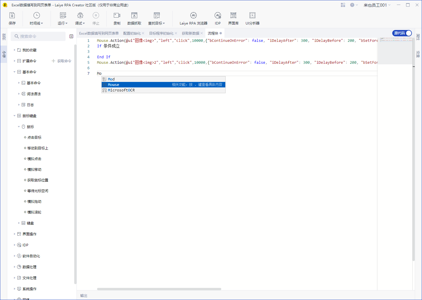This screenshot has width=422, height=300.
Task: Collapse the 鼠标键盘 category
Action: click(14, 116)
